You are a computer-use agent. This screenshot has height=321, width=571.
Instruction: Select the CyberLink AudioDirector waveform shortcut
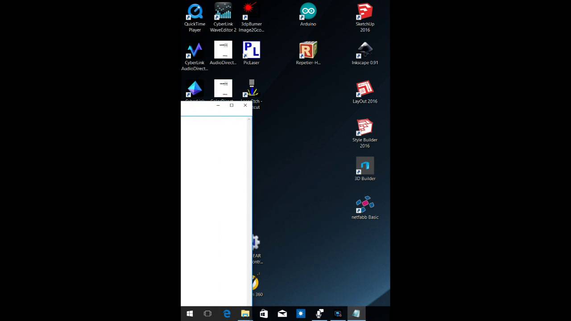[195, 57]
